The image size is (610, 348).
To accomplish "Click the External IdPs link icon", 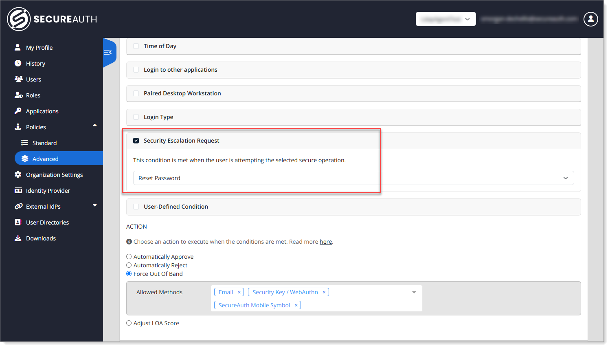I will point(18,206).
